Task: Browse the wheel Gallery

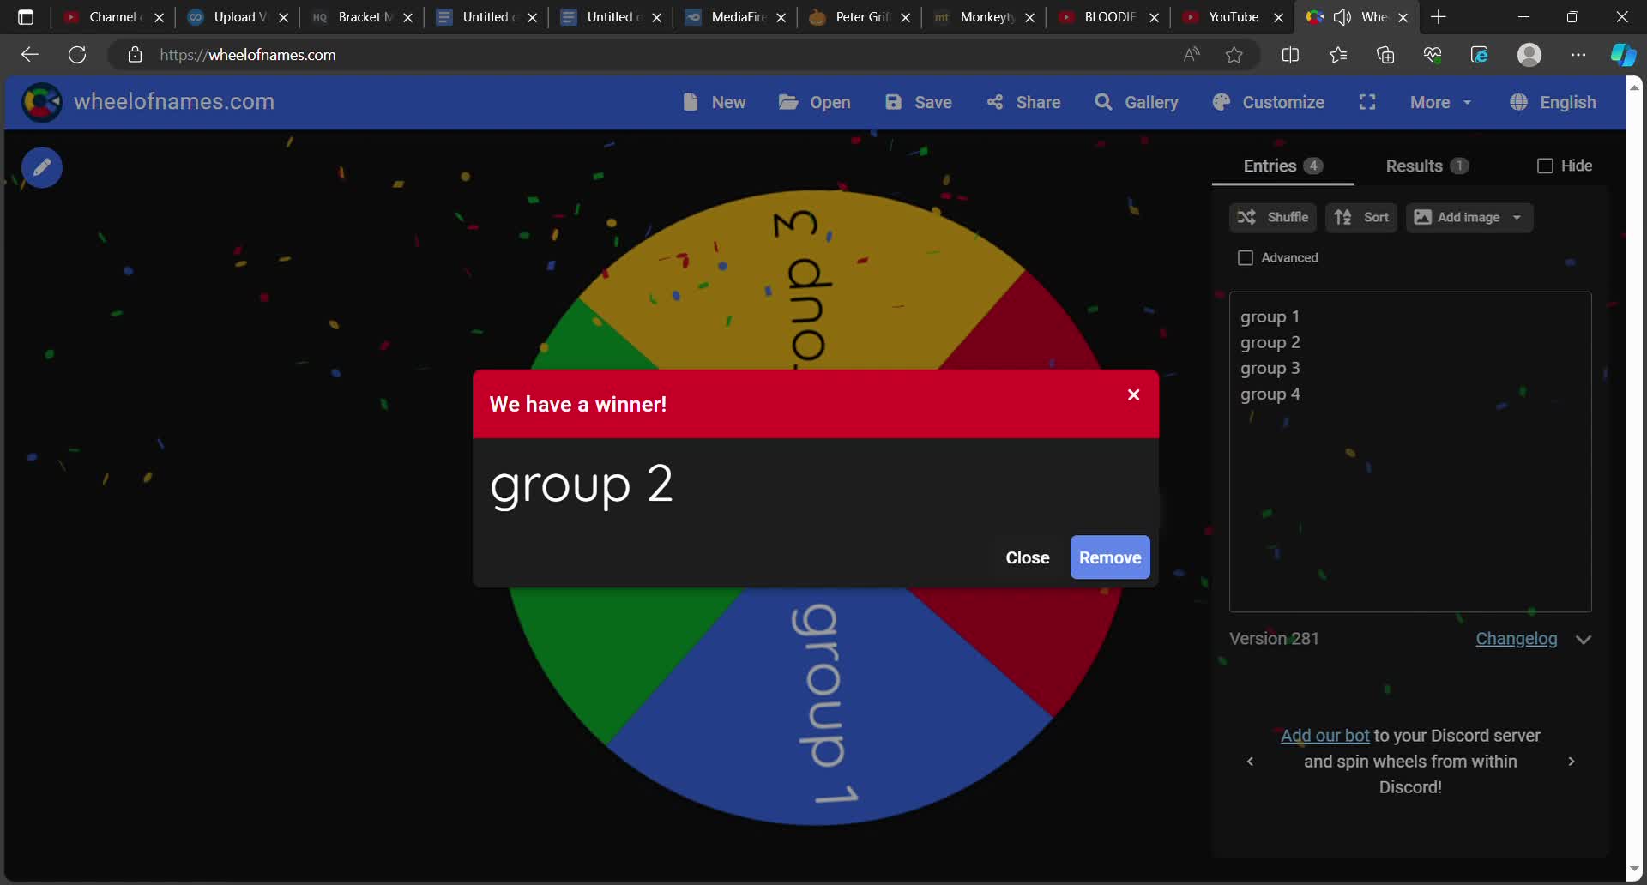Action: [x=1137, y=102]
